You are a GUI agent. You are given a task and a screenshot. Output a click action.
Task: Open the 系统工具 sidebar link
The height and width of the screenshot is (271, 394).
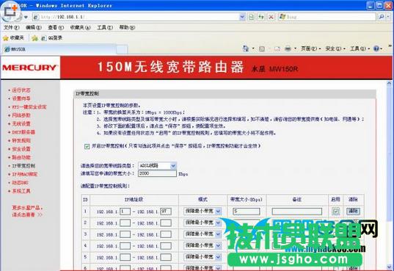21,191
